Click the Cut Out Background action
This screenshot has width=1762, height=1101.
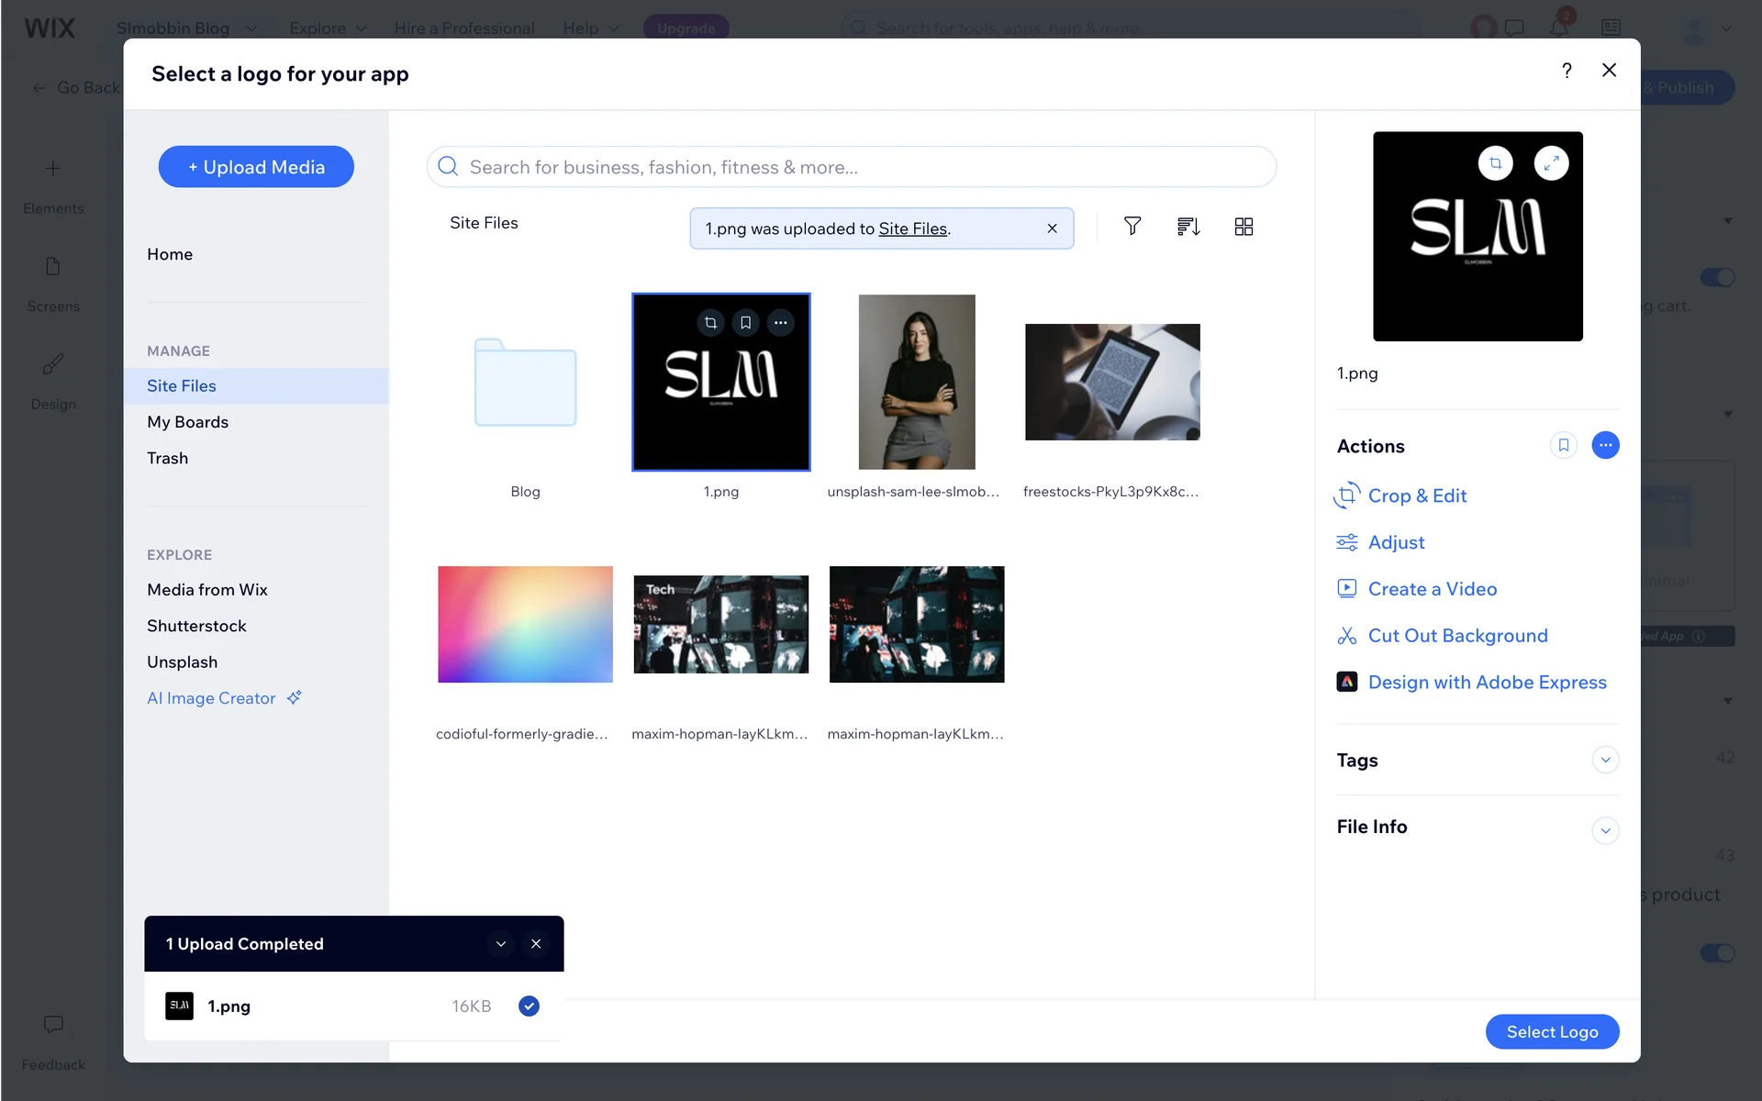[1457, 635]
